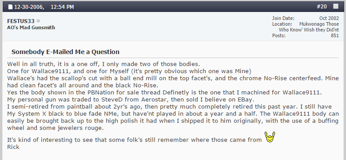Image resolution: width=346 pixels, height=160 pixels.
Task: Click the post date 12-30-2006
Action: click(29, 7)
